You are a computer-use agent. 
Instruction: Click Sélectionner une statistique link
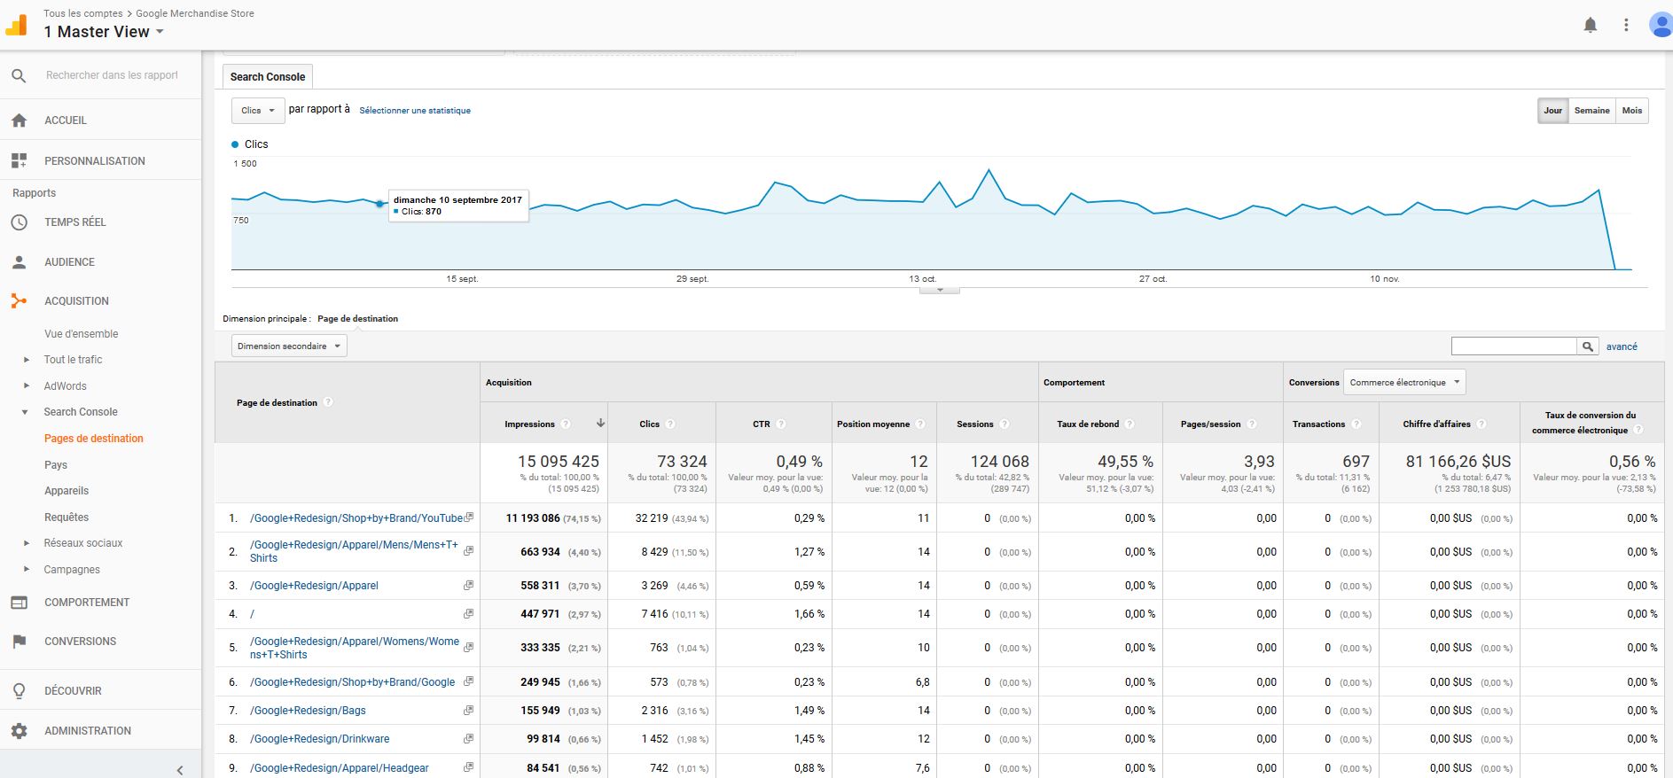pos(415,111)
